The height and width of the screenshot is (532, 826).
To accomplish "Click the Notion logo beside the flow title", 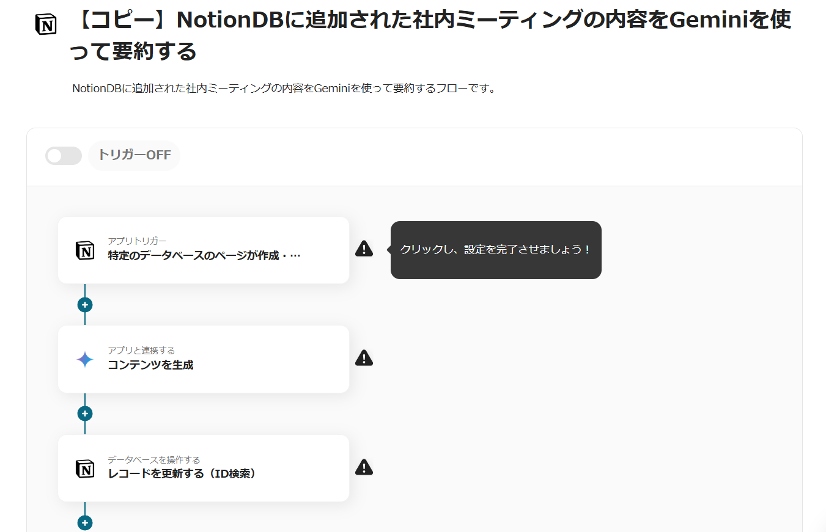I will pos(46,24).
